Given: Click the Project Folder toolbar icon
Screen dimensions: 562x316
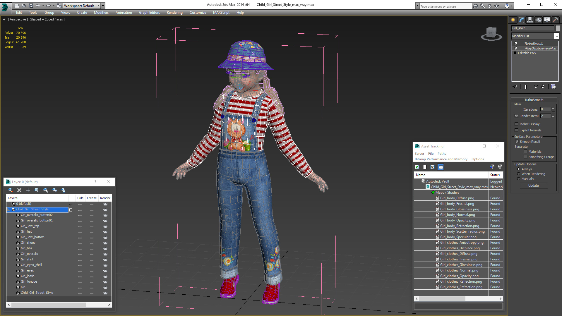Looking at the screenshot, I should pos(59,6).
